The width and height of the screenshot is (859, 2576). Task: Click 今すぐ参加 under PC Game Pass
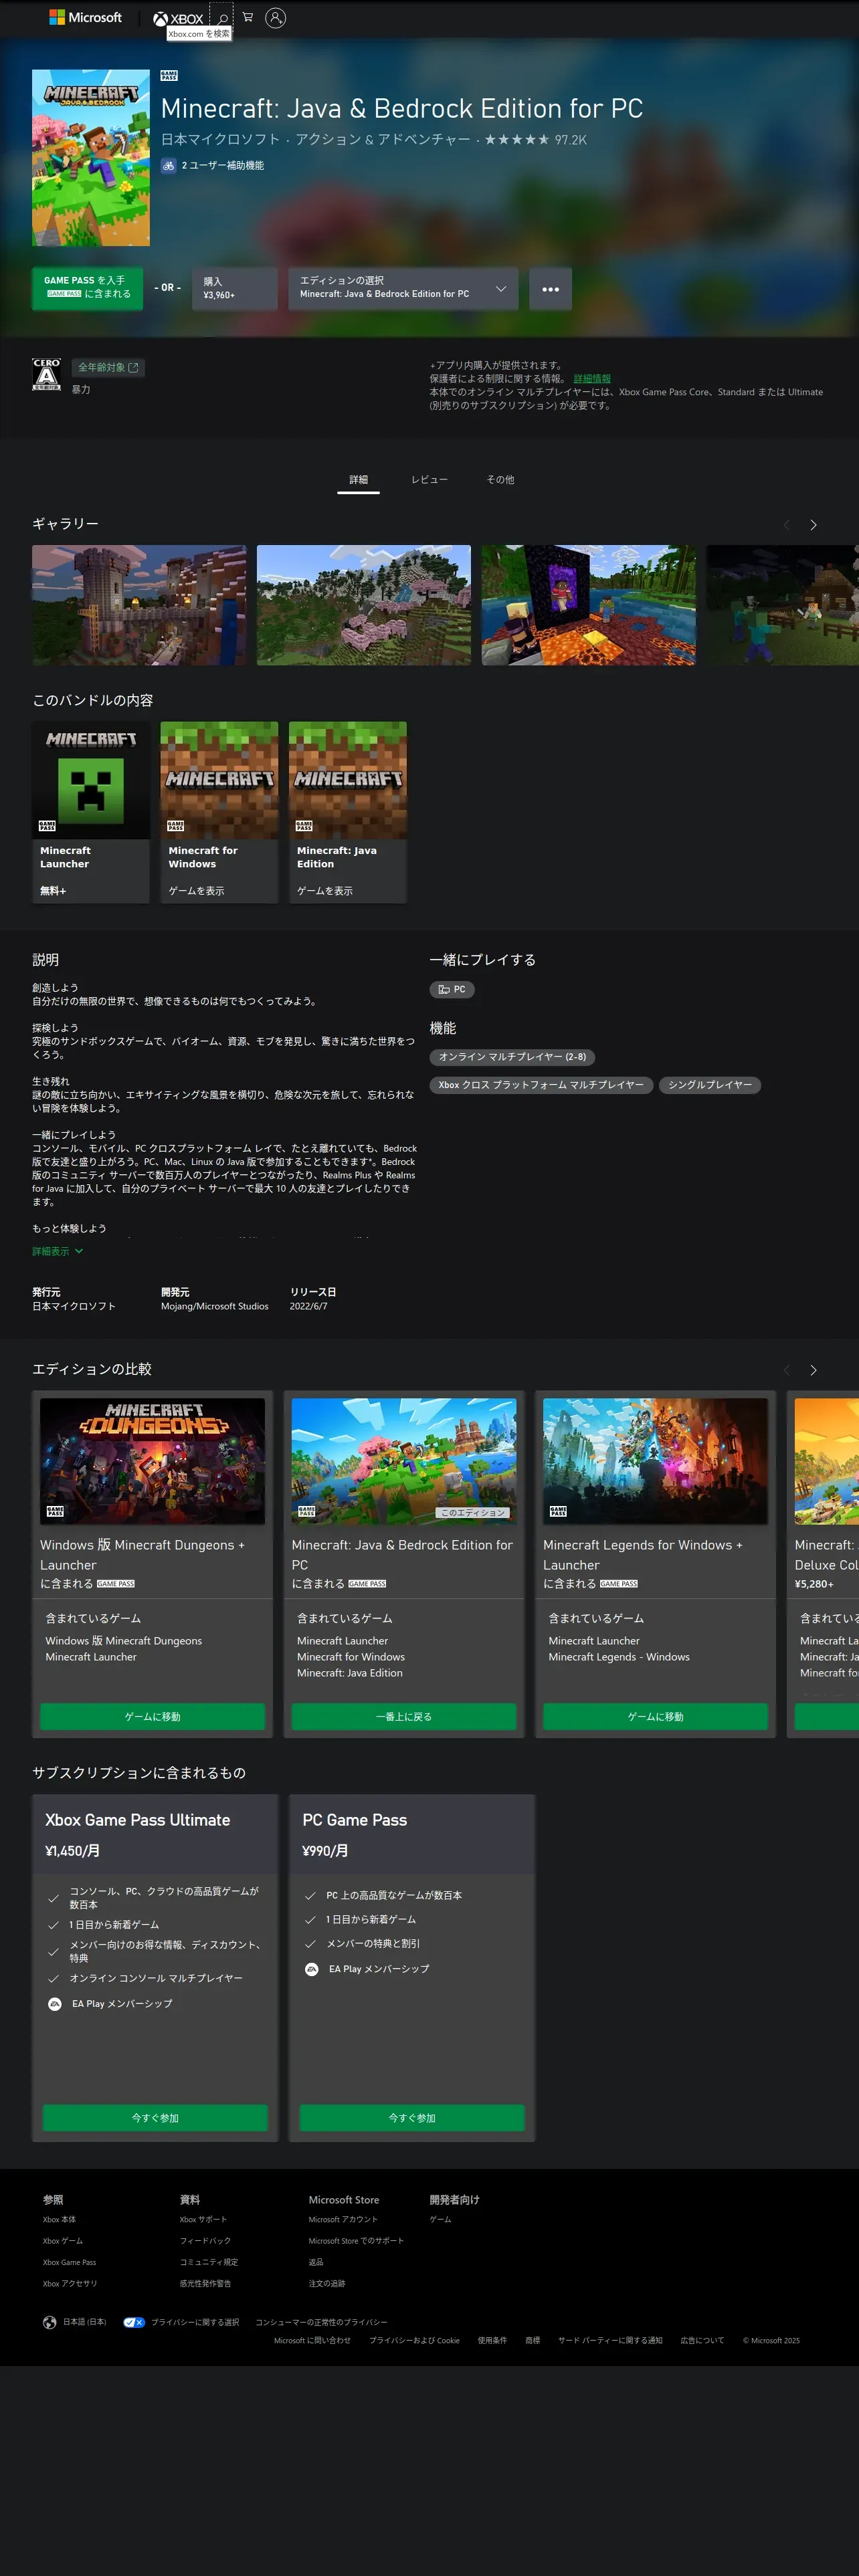coord(412,2117)
